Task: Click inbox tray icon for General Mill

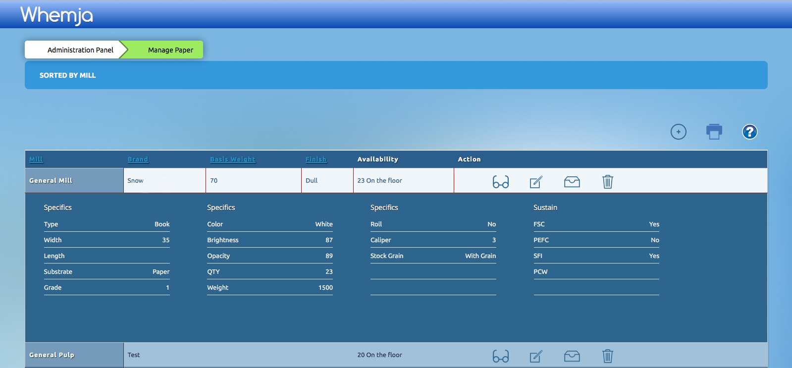Action: pyautogui.click(x=572, y=182)
